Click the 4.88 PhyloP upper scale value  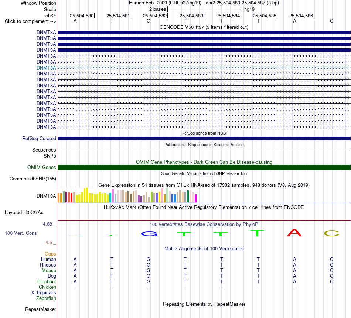tap(47, 224)
